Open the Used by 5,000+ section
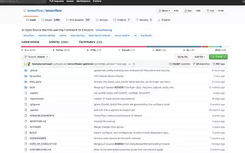The image size is (245, 153). pyautogui.click(x=59, y=42)
